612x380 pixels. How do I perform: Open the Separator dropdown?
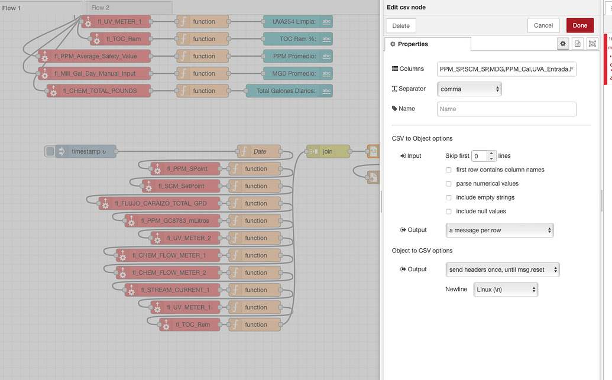469,89
